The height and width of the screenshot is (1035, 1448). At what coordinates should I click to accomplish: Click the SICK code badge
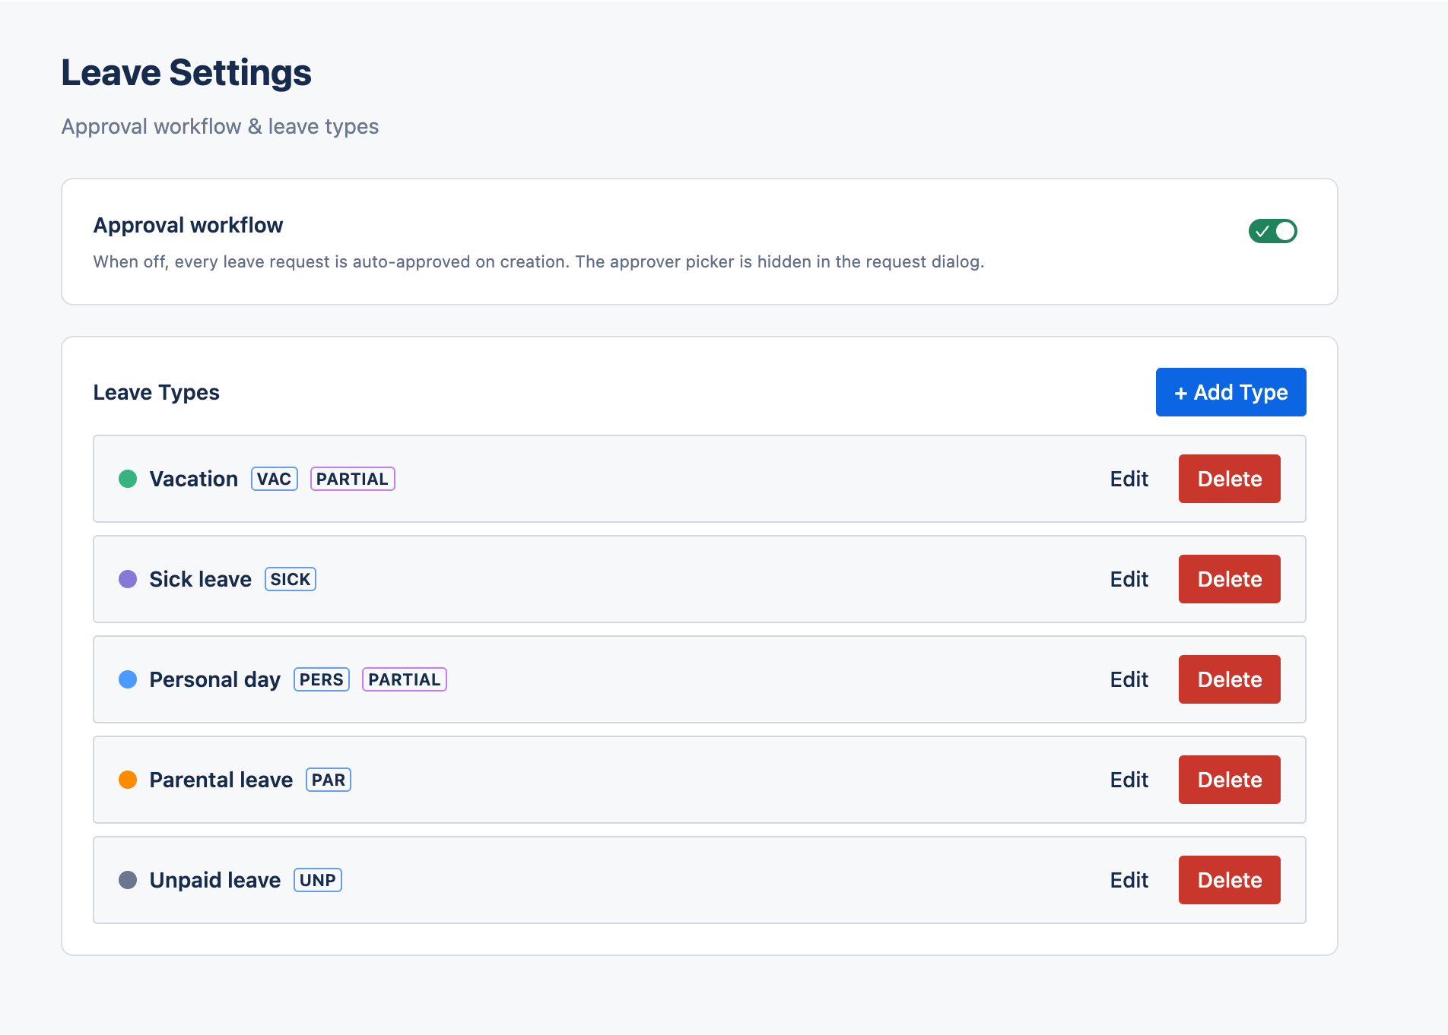tap(290, 579)
